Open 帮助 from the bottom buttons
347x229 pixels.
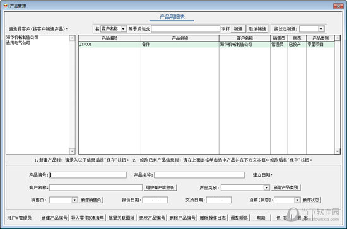[x=261, y=218]
